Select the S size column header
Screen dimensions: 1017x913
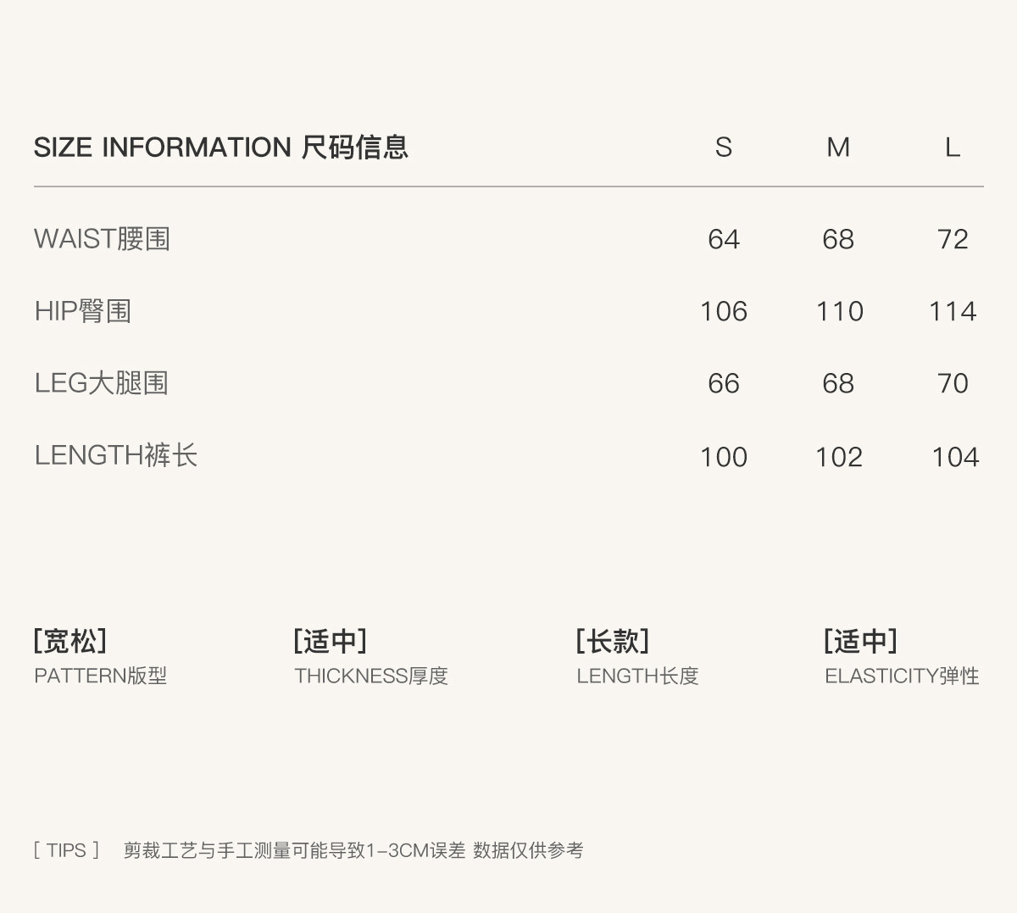(x=723, y=148)
